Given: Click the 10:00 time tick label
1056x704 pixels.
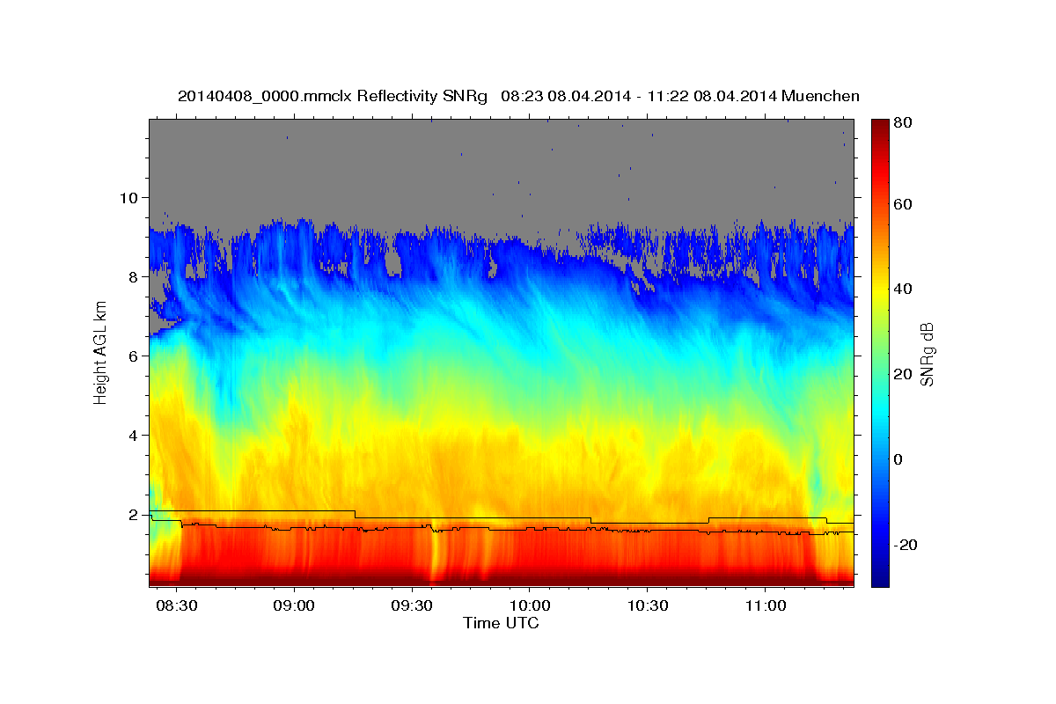Looking at the screenshot, I should click(530, 606).
